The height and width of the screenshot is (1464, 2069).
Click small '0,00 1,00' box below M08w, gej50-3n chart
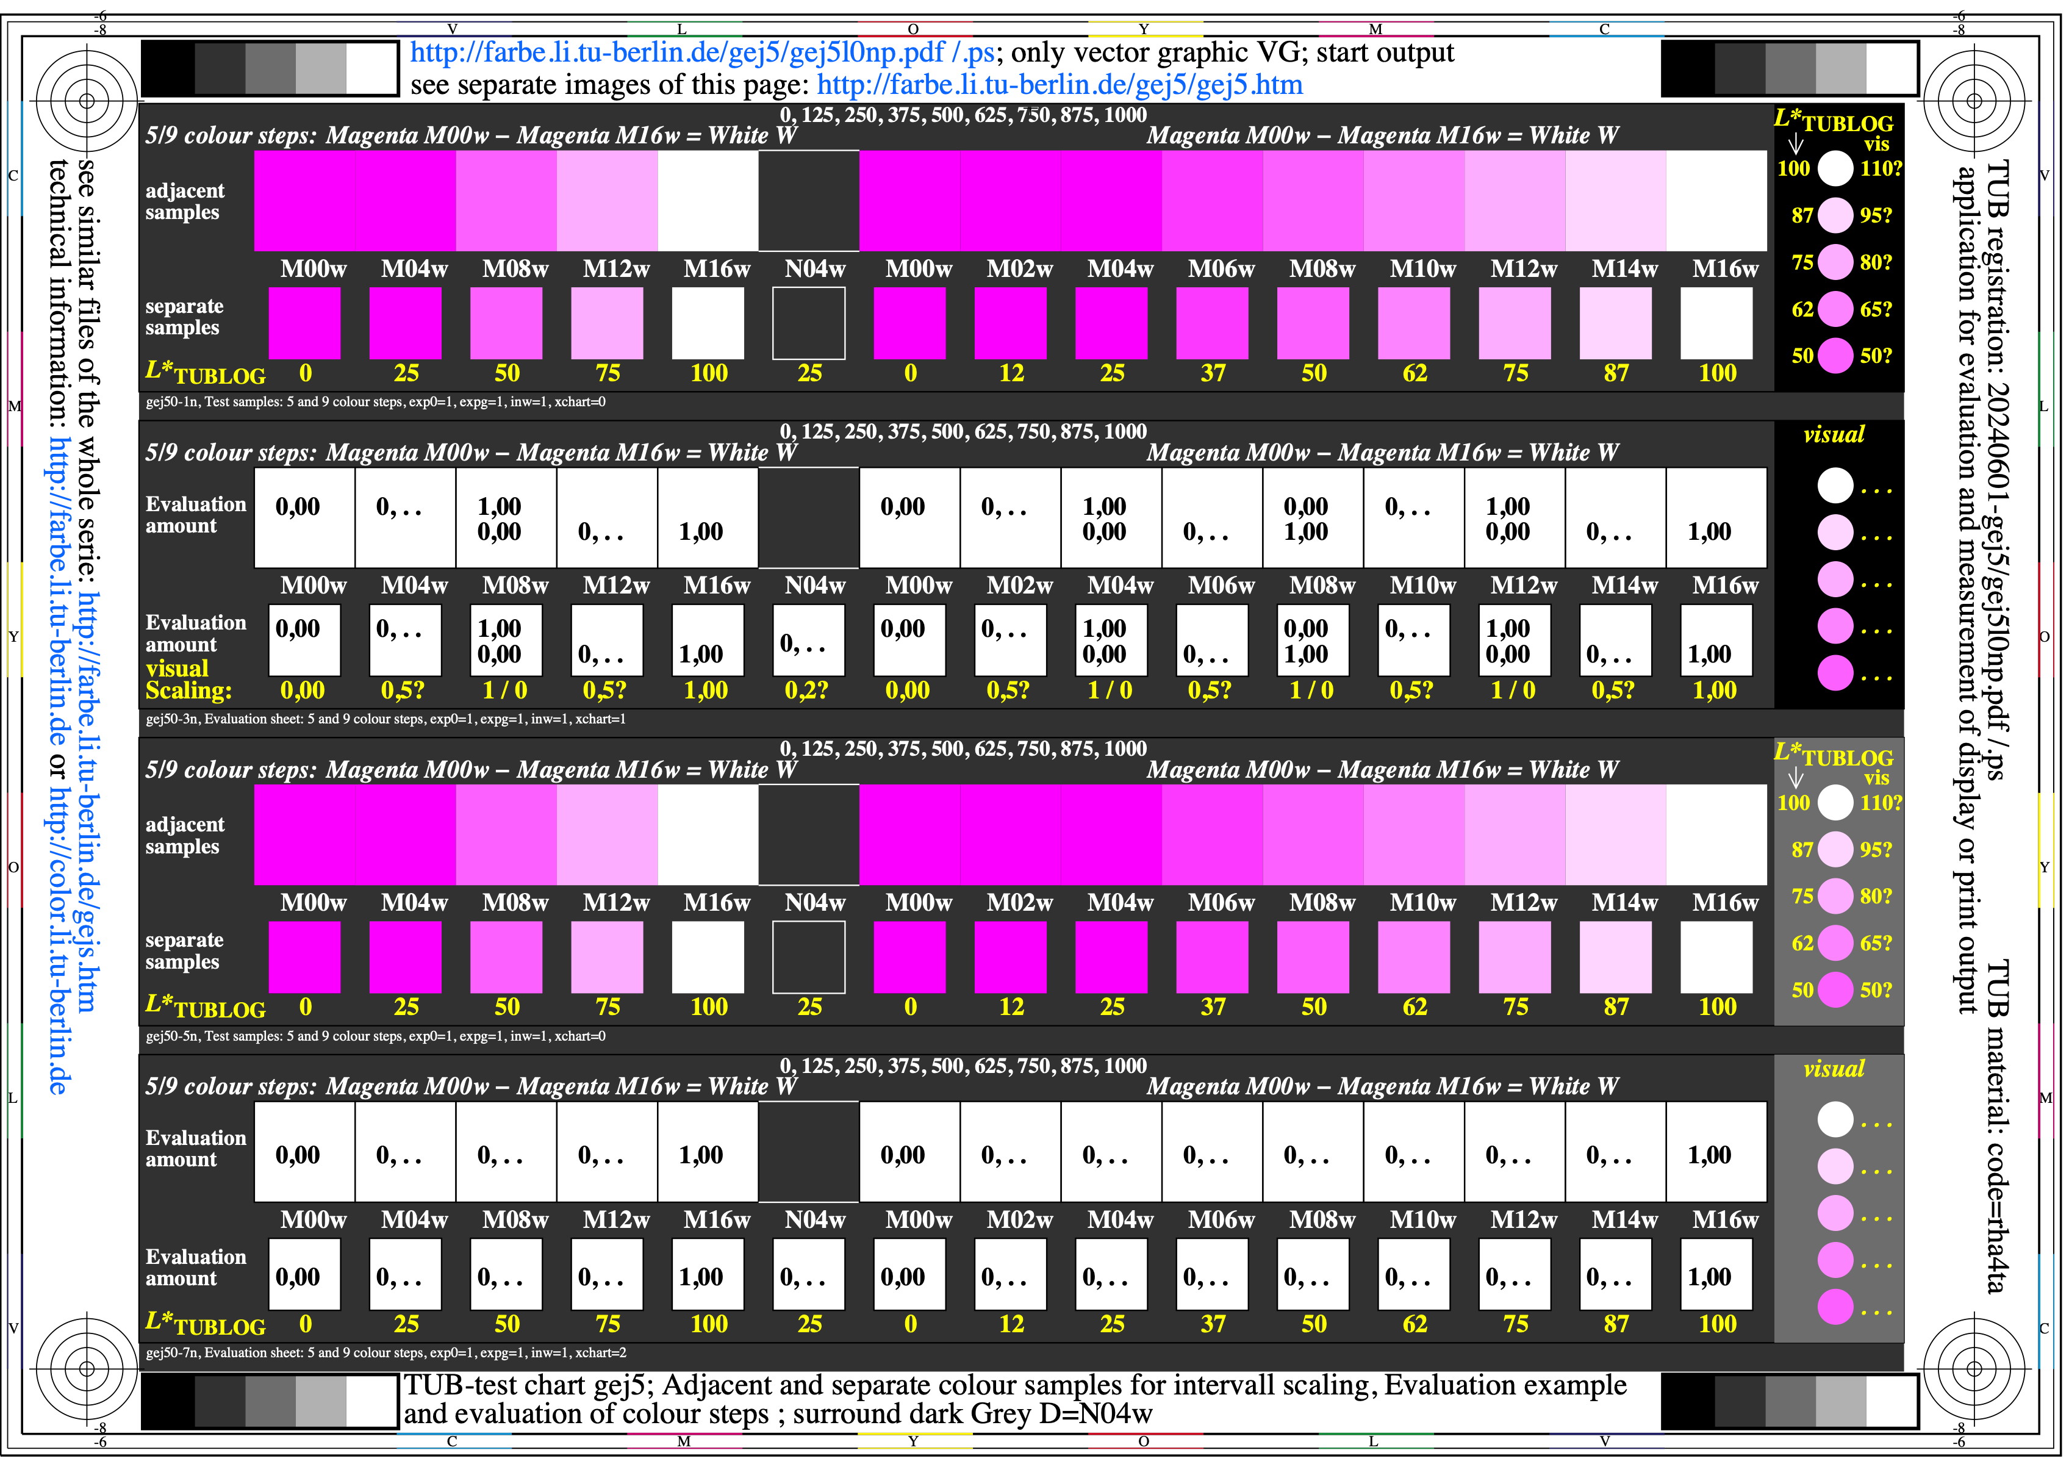[1313, 641]
